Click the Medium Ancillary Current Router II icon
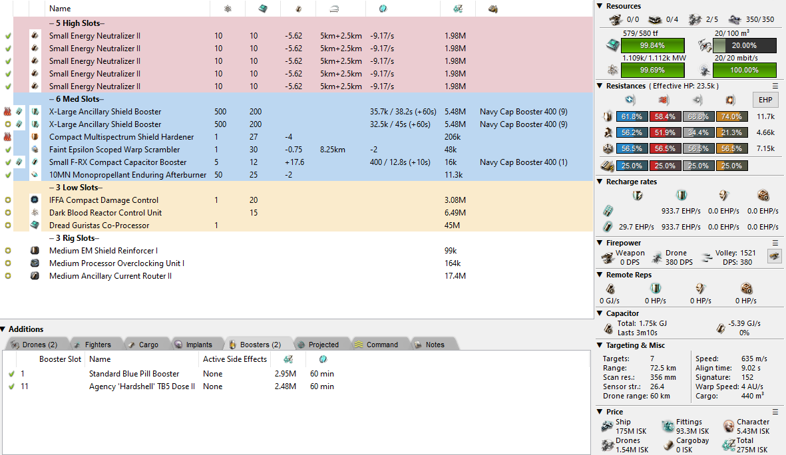Screen dimensions: 786x455 35,276
